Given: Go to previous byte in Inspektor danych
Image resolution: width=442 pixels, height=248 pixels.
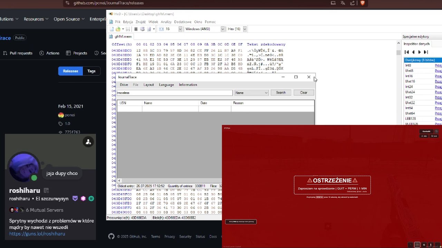Looking at the screenshot, I should point(413,52).
